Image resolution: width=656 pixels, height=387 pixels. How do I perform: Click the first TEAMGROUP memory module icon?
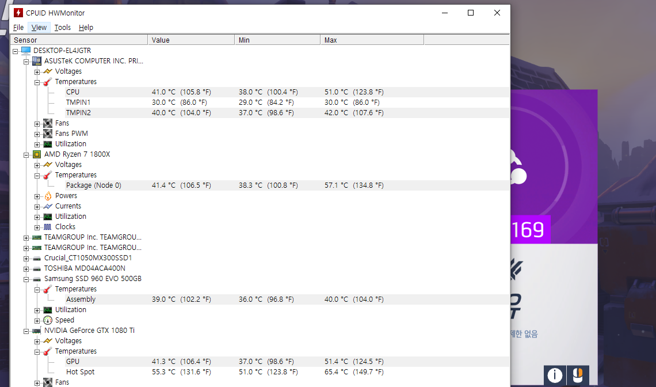(x=37, y=237)
